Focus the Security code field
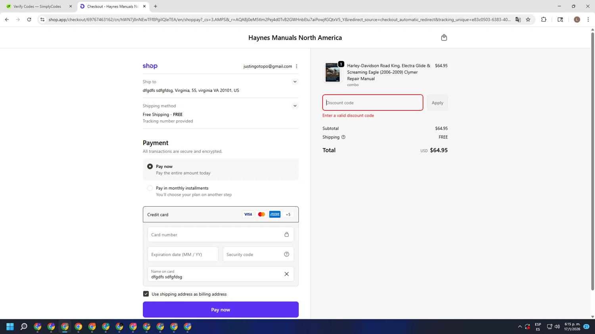 point(258,254)
